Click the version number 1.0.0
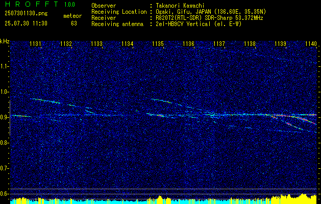Viewport: 321px width, 204px height. tap(69, 5)
